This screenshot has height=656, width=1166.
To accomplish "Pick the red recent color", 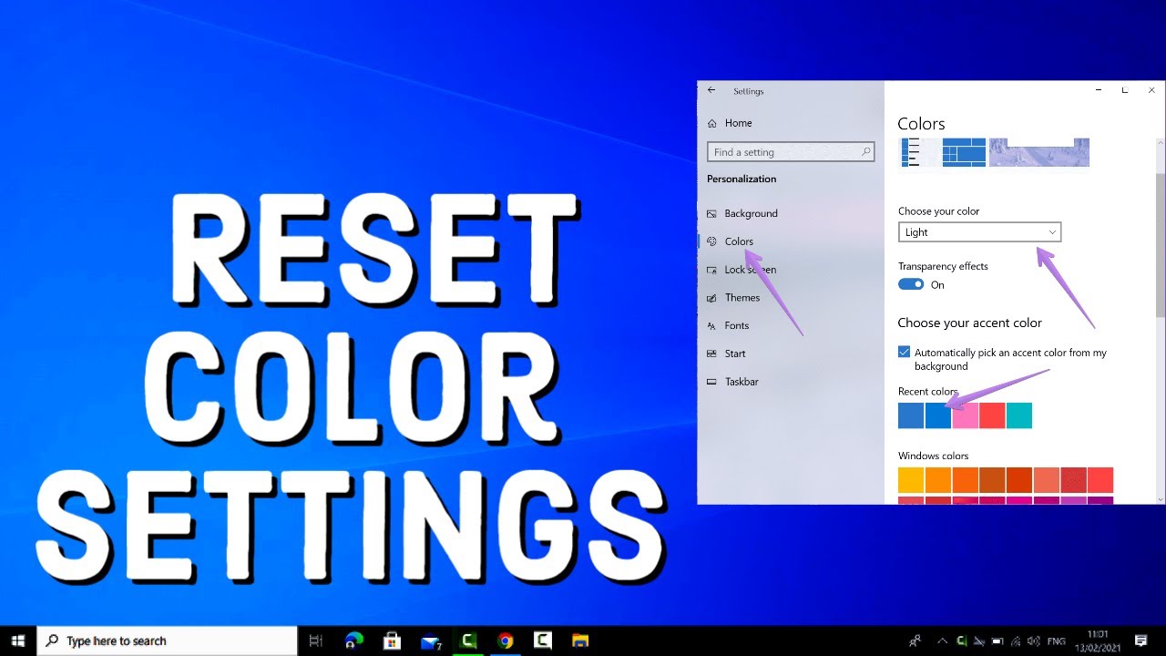I will point(992,415).
